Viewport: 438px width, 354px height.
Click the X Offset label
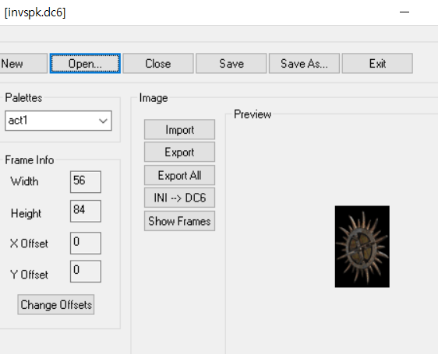[x=29, y=244]
